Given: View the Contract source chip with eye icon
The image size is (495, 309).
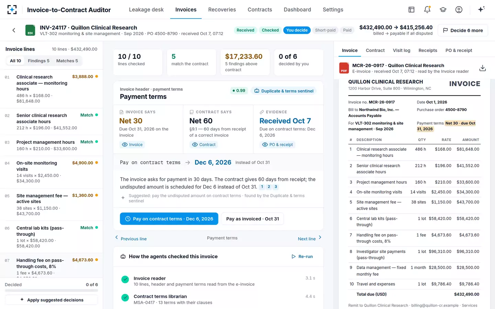Looking at the screenshot, I should (x=204, y=145).
